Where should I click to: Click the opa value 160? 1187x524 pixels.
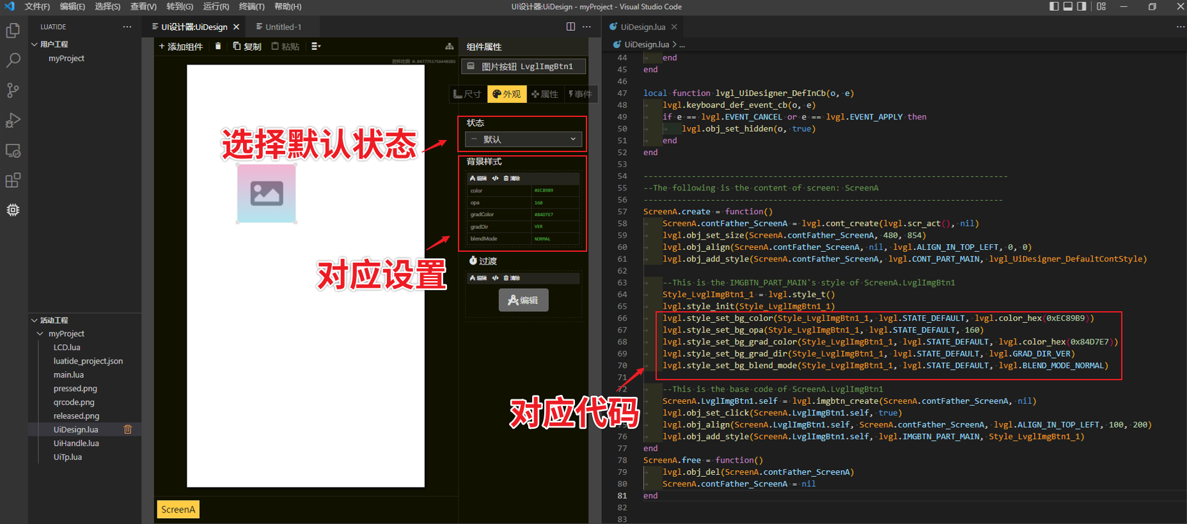click(x=538, y=203)
